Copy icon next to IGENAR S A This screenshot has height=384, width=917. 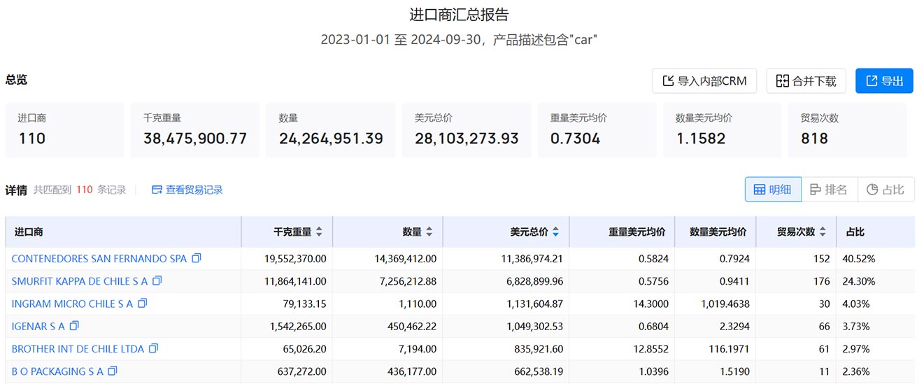click(75, 326)
